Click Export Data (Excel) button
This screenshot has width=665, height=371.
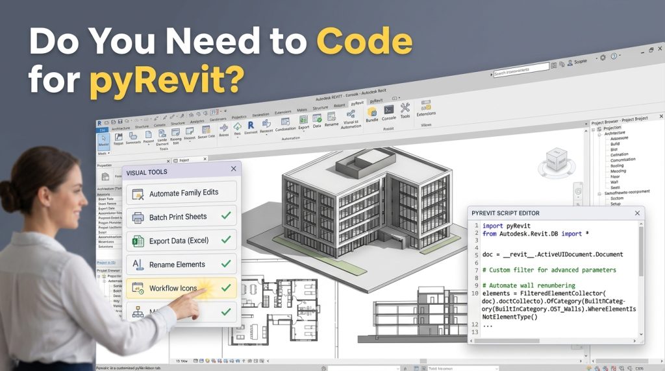[182, 241]
